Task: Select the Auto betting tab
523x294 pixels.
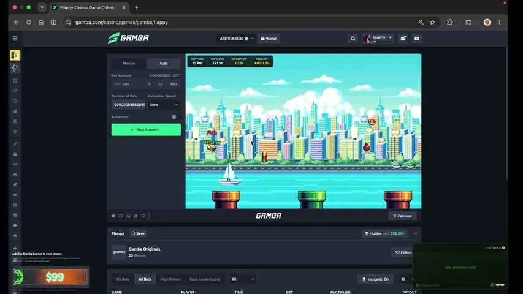Action: [x=164, y=63]
